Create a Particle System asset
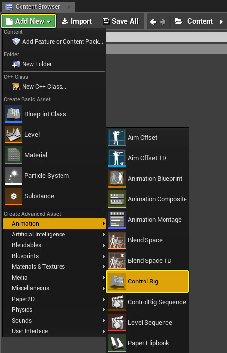The image size is (227, 353). pyautogui.click(x=54, y=176)
